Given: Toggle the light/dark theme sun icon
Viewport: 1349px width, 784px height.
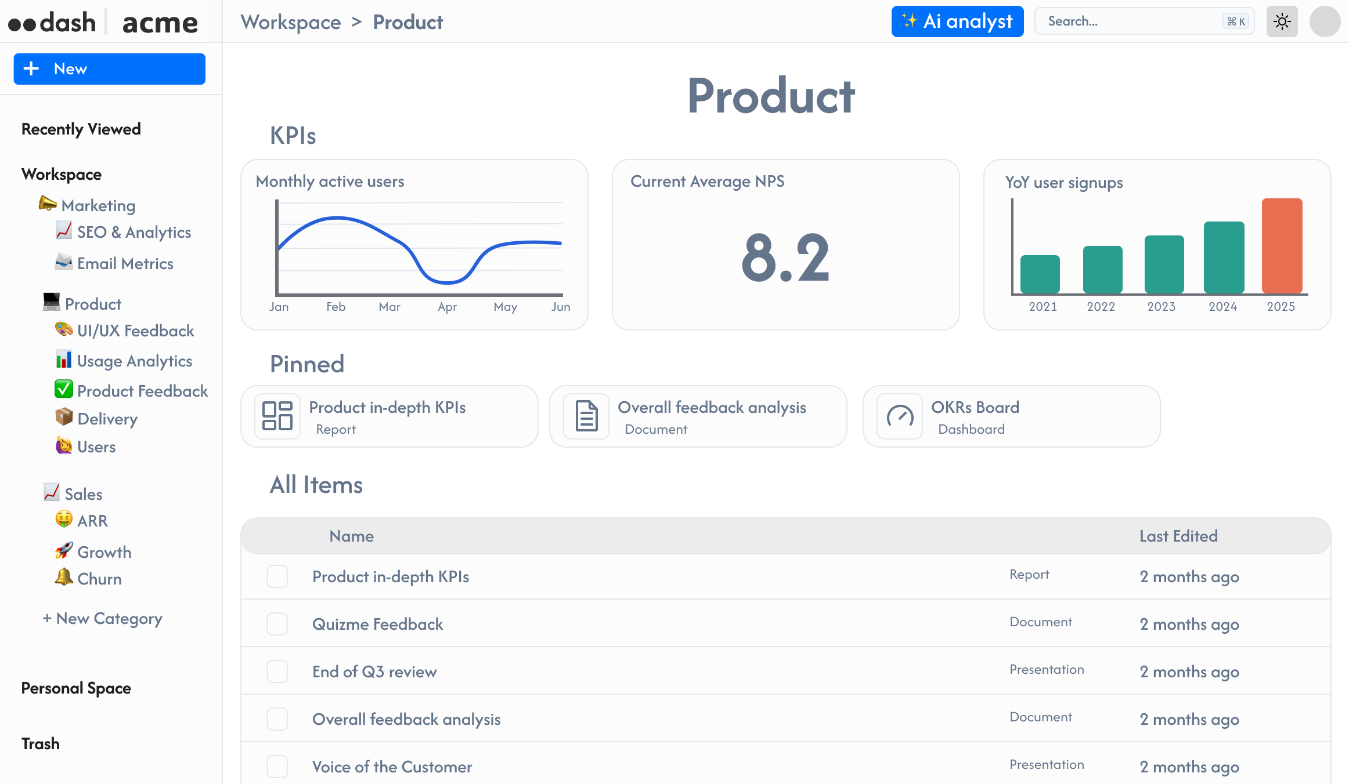Looking at the screenshot, I should point(1282,21).
